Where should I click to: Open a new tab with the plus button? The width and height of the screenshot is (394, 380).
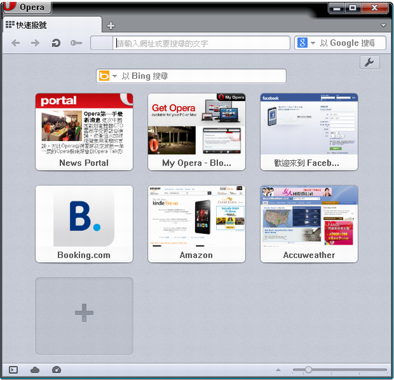pos(111,25)
